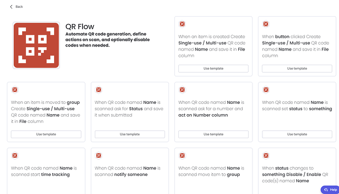The width and height of the screenshot is (339, 194).
Task: Click QR icon on ask for number card
Action: click(182, 90)
